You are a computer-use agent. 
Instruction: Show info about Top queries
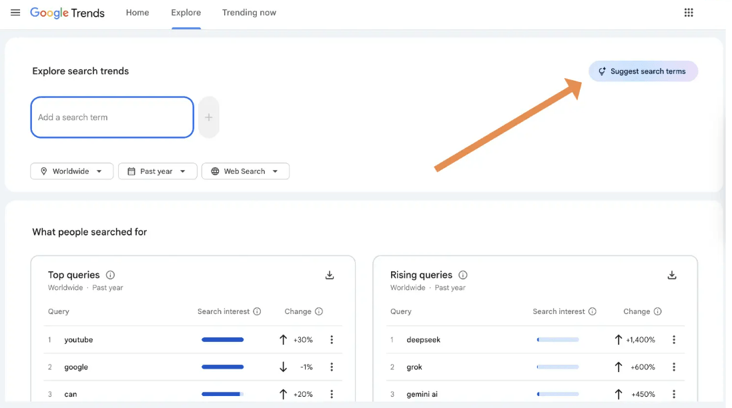click(110, 275)
